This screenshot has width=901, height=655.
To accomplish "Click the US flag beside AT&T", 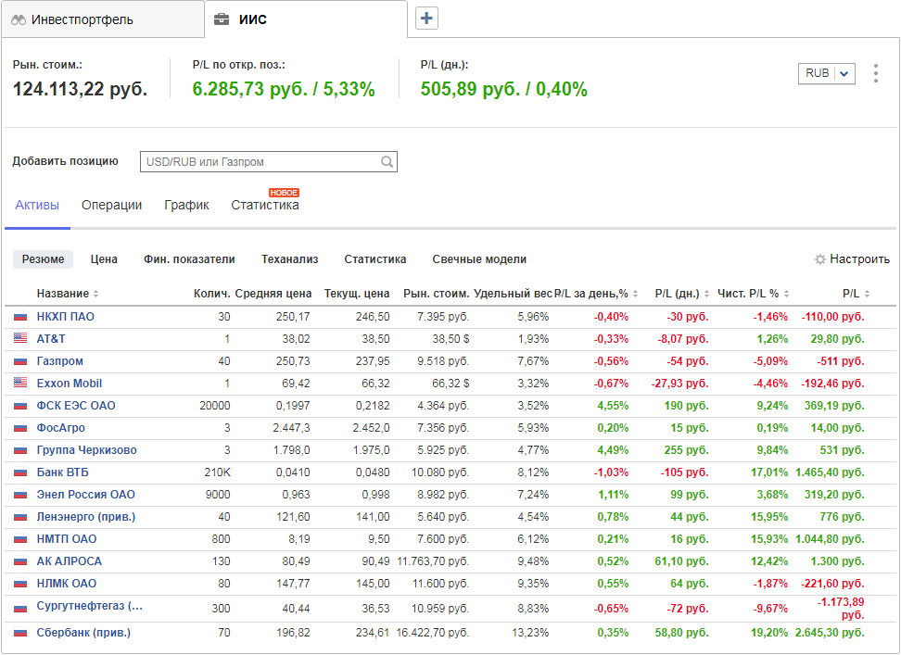I will (x=20, y=339).
